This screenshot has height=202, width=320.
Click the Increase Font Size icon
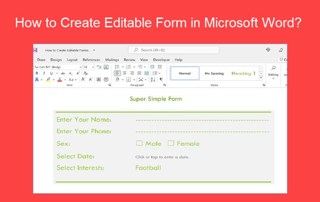(x=83, y=80)
